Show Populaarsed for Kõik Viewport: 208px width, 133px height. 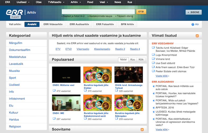(141, 60)
